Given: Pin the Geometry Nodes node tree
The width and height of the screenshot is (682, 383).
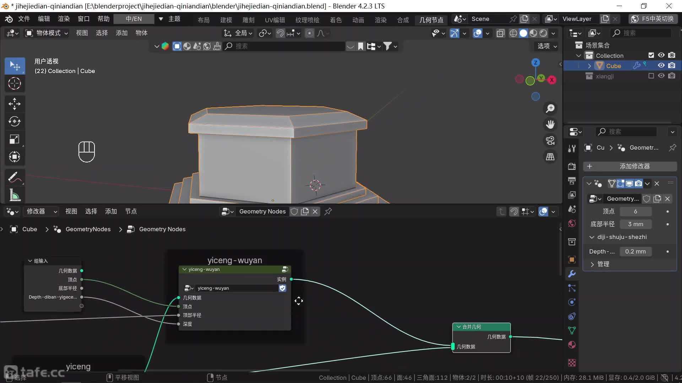Looking at the screenshot, I should coord(328,211).
